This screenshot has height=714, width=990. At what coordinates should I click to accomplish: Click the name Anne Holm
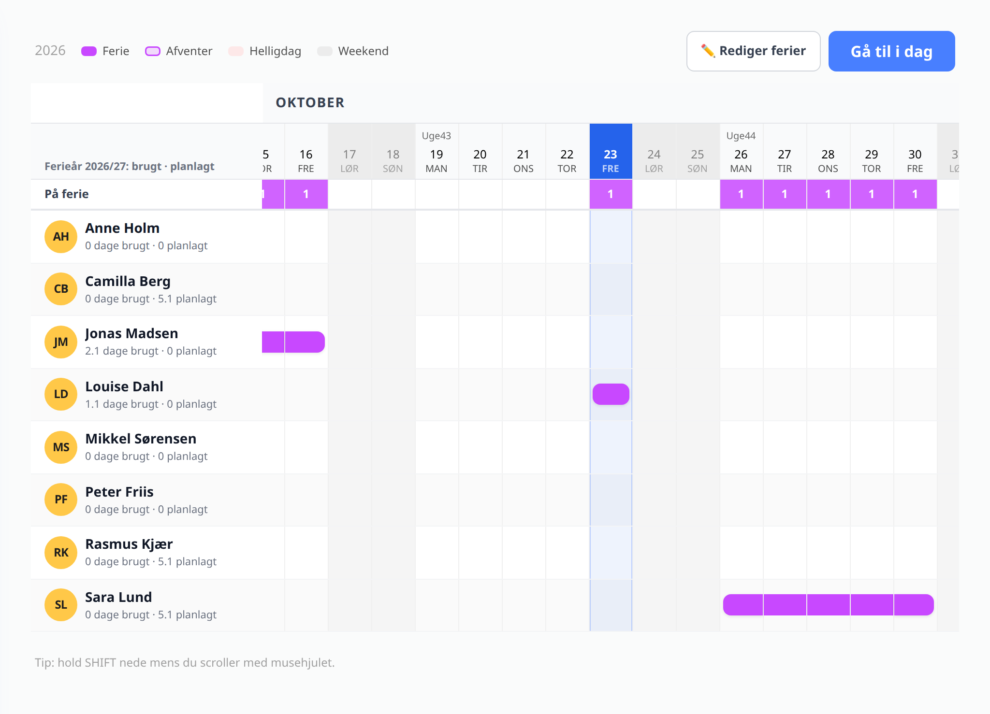coord(122,228)
